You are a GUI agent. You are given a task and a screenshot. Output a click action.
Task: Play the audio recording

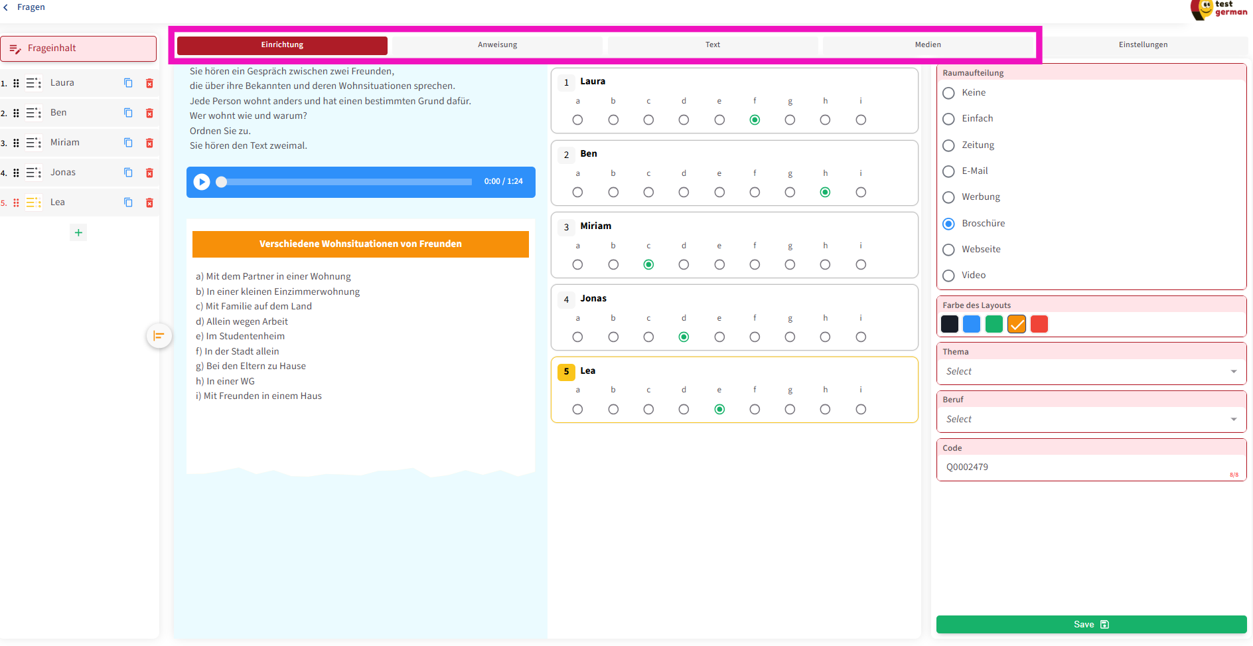[202, 182]
